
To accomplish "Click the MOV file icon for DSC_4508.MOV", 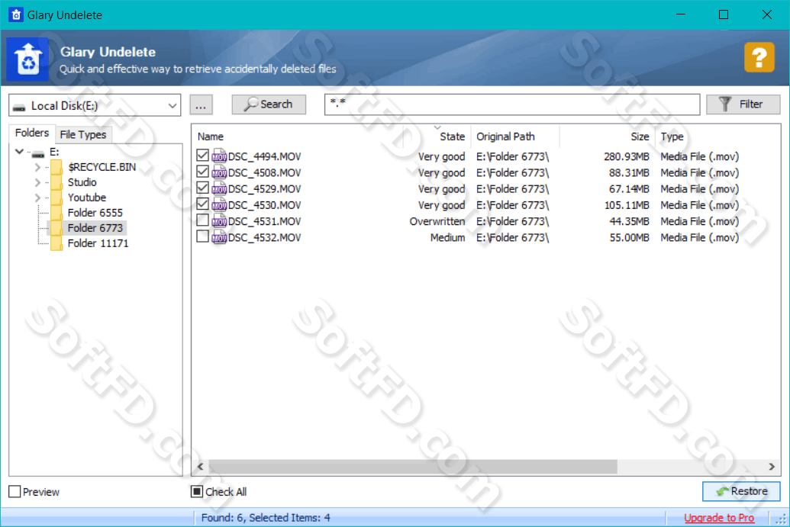I will (x=219, y=172).
